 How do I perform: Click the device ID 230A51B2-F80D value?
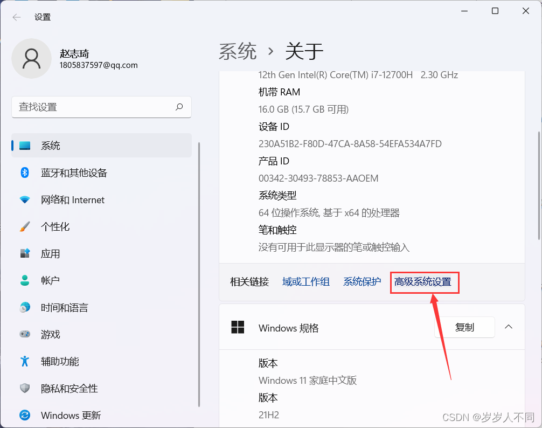tap(350, 144)
